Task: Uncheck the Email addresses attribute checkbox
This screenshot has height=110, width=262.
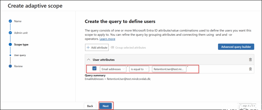Action: (x=94, y=68)
